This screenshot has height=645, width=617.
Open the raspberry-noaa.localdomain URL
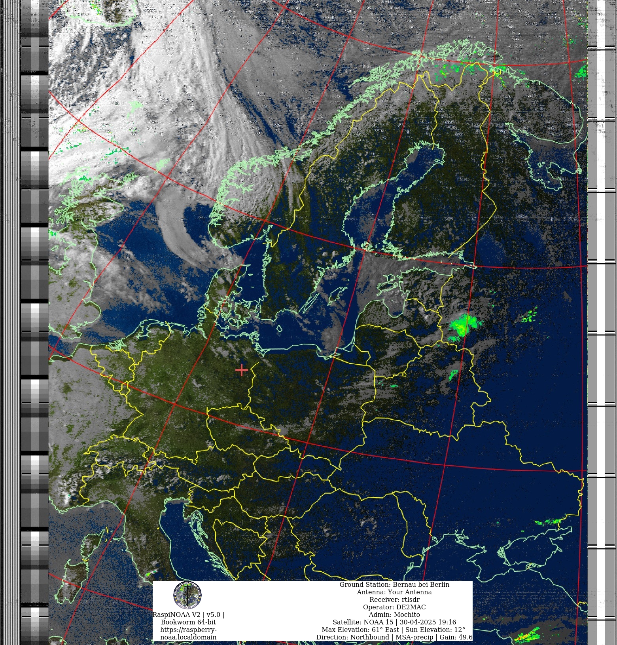(x=188, y=634)
